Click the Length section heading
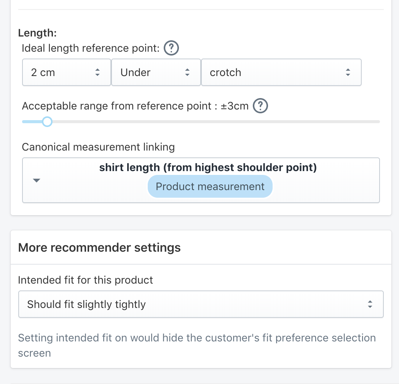The image size is (399, 384). [37, 33]
